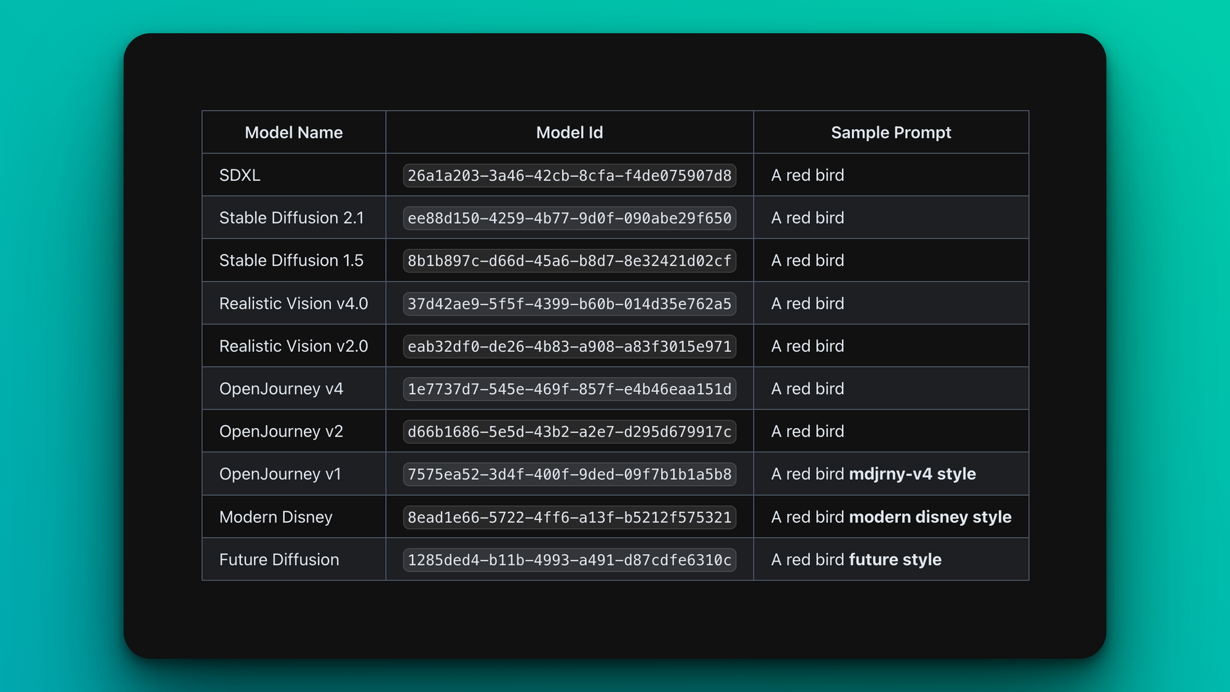This screenshot has height=692, width=1230.
Task: Click the OpenJourney v4 name cell
Action: point(281,389)
